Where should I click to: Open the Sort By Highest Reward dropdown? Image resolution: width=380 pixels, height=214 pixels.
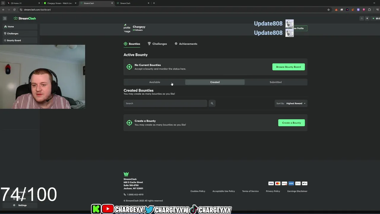pos(291,103)
